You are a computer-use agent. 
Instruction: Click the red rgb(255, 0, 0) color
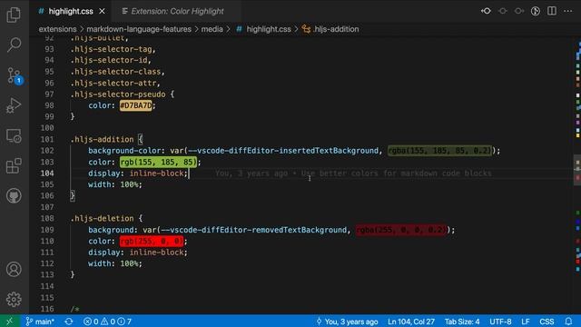152,241
